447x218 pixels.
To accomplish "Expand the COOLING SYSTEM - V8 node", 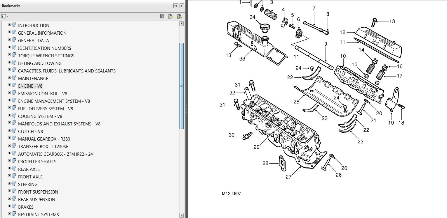I will 10,115.
